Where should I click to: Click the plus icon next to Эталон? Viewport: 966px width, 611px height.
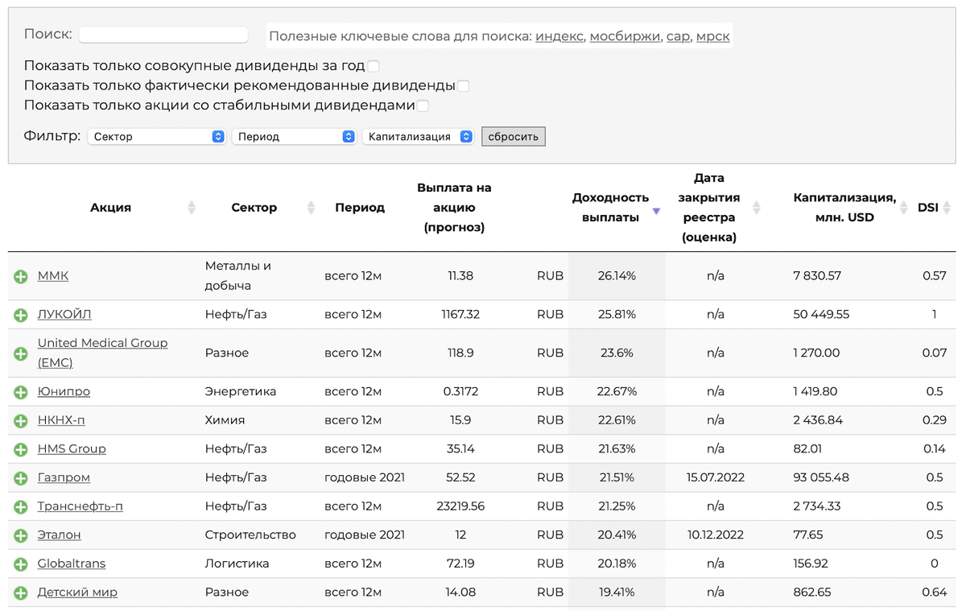[x=21, y=535]
